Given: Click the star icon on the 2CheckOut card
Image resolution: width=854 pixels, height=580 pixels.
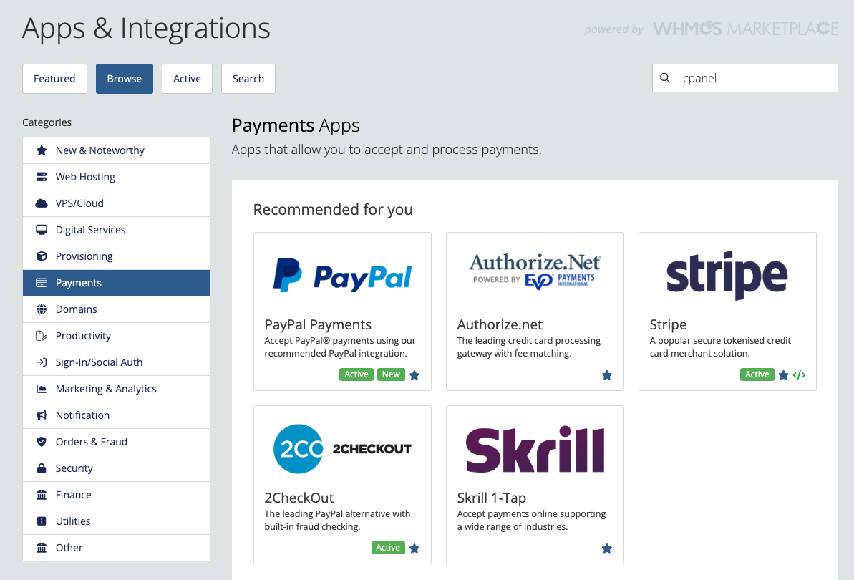Looking at the screenshot, I should click(414, 548).
